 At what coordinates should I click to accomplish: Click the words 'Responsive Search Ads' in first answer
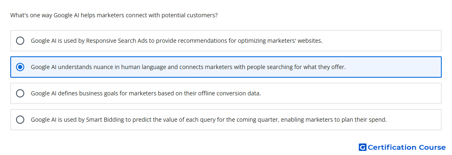(x=116, y=41)
